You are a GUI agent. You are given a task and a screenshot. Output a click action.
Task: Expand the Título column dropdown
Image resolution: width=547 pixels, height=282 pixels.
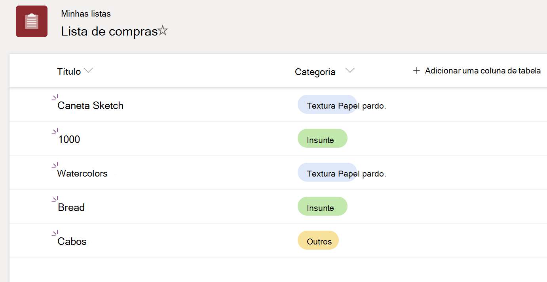point(88,71)
